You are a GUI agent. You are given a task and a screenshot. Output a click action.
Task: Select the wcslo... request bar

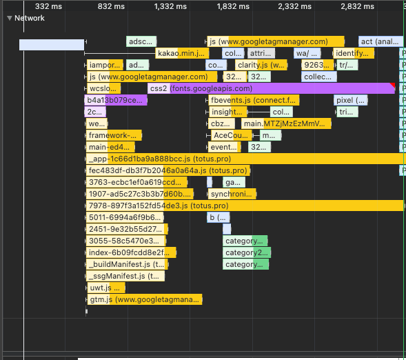tap(103, 88)
